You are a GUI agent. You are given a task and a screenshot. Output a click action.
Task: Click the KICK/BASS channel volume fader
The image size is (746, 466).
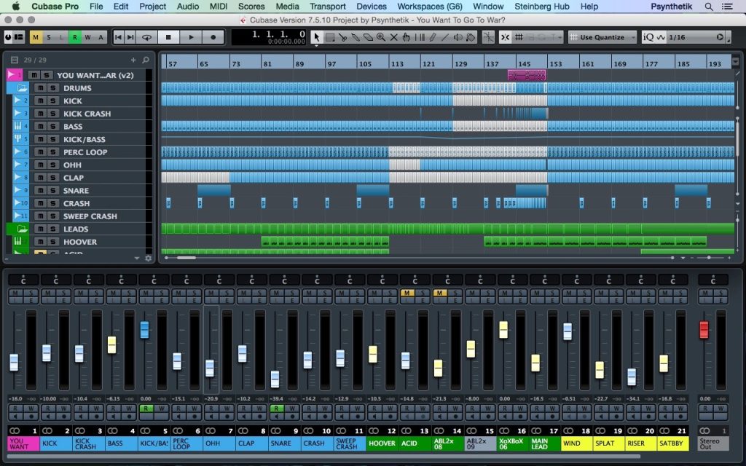click(x=145, y=330)
